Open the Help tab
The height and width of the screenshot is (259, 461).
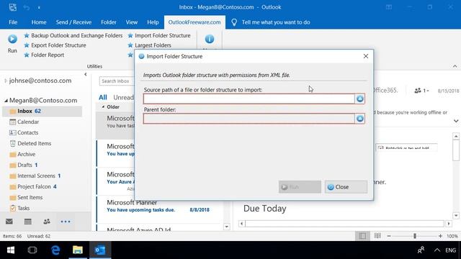[x=153, y=22]
